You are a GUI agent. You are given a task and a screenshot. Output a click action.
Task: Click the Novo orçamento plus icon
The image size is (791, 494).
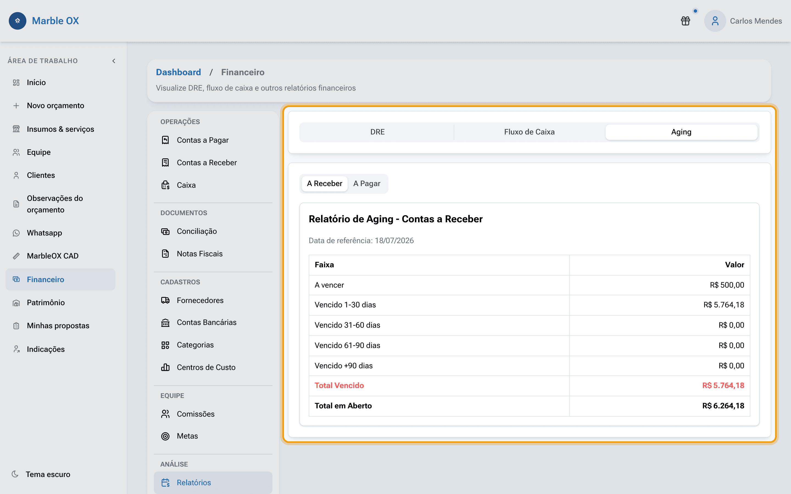point(16,106)
